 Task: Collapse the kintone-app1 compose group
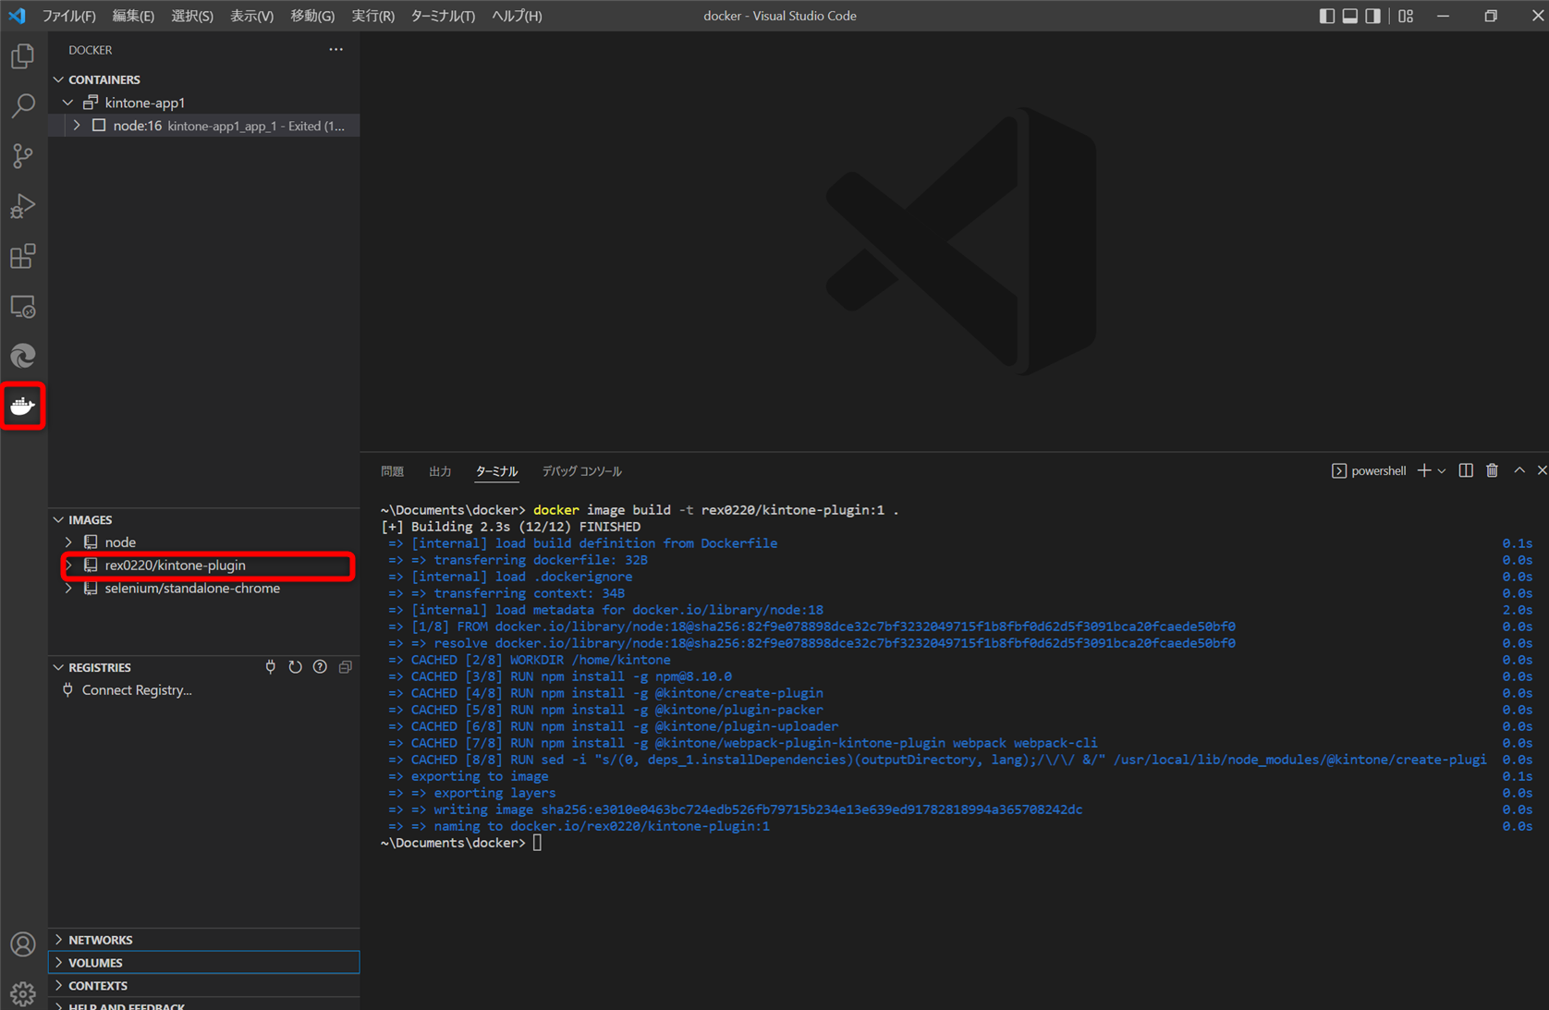[x=67, y=103]
